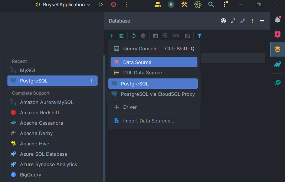285x182 pixels.
Task: Open the teal checkmark sidebar icon
Action: (x=278, y=82)
